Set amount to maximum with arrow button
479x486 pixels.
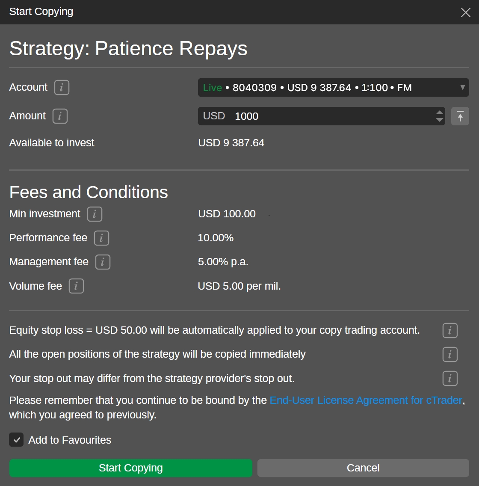pos(460,116)
